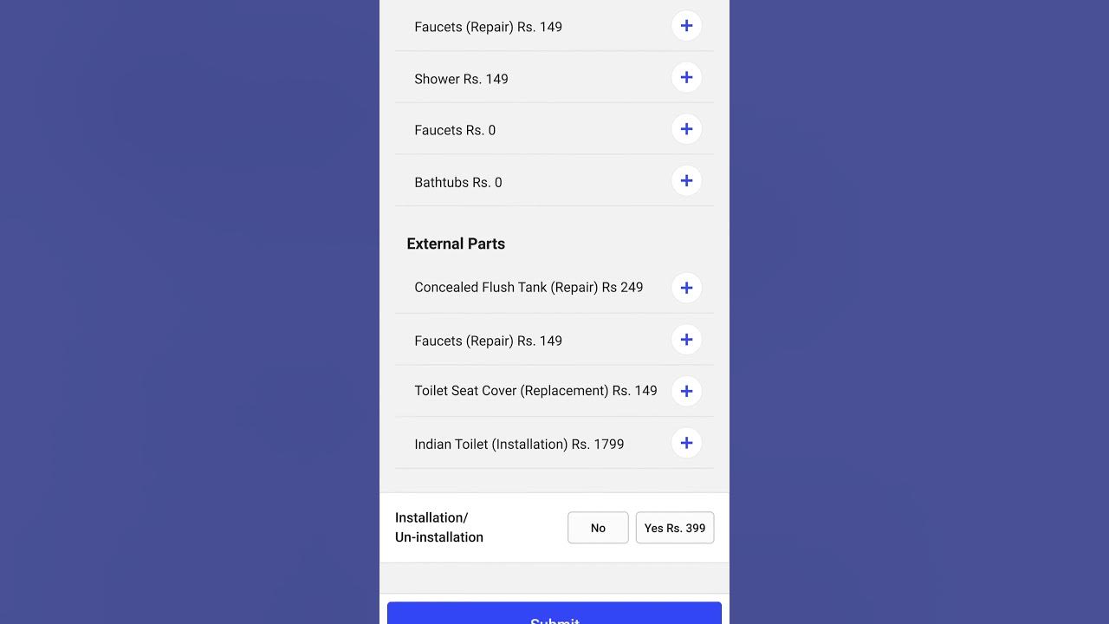Image resolution: width=1109 pixels, height=624 pixels.
Task: Add the Shower Rs. 149 service
Action: (x=686, y=78)
